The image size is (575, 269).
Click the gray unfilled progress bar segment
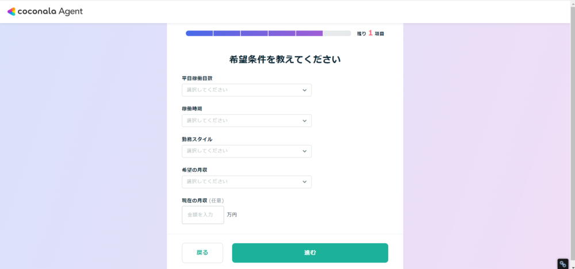click(337, 33)
